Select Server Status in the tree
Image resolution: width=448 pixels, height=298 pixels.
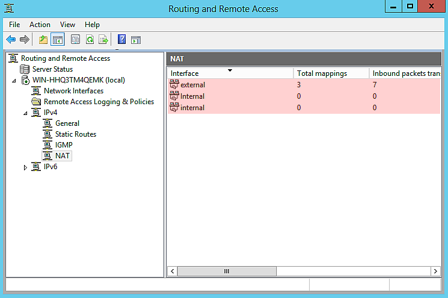52,69
